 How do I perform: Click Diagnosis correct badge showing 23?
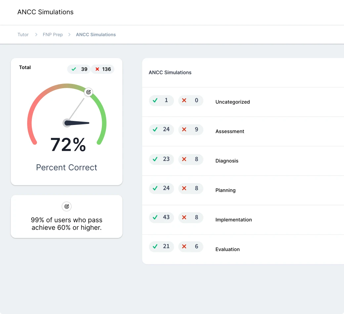161,159
